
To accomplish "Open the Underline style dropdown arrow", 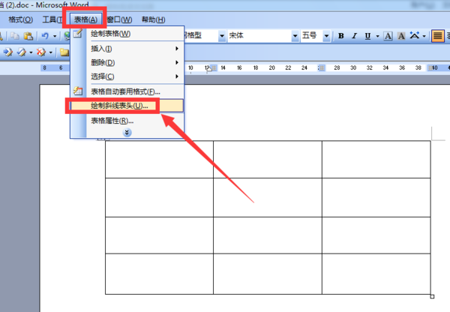I will click(378, 36).
